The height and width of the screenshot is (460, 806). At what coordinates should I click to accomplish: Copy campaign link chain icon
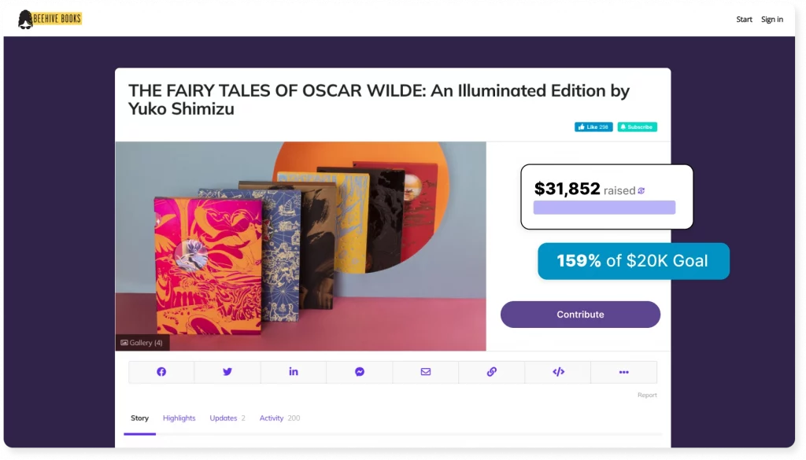pos(492,372)
